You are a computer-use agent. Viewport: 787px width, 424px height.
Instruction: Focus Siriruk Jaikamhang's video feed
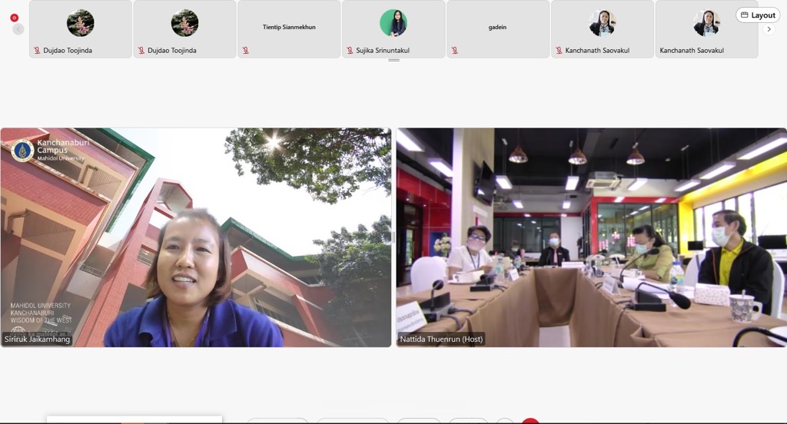(196, 237)
